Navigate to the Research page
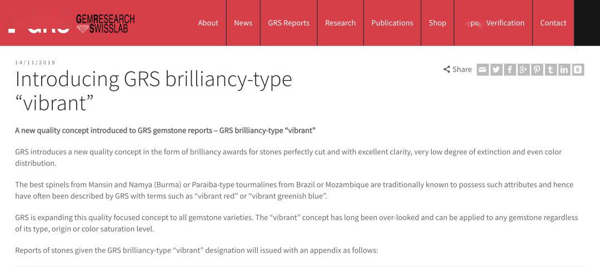The image size is (600, 276). tap(340, 23)
